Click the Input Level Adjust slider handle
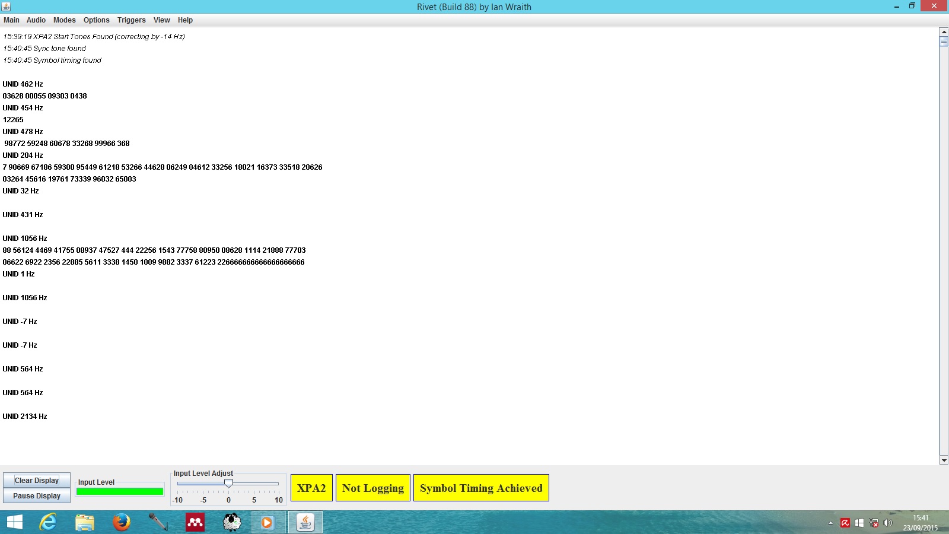This screenshot has height=534, width=949. [228, 484]
